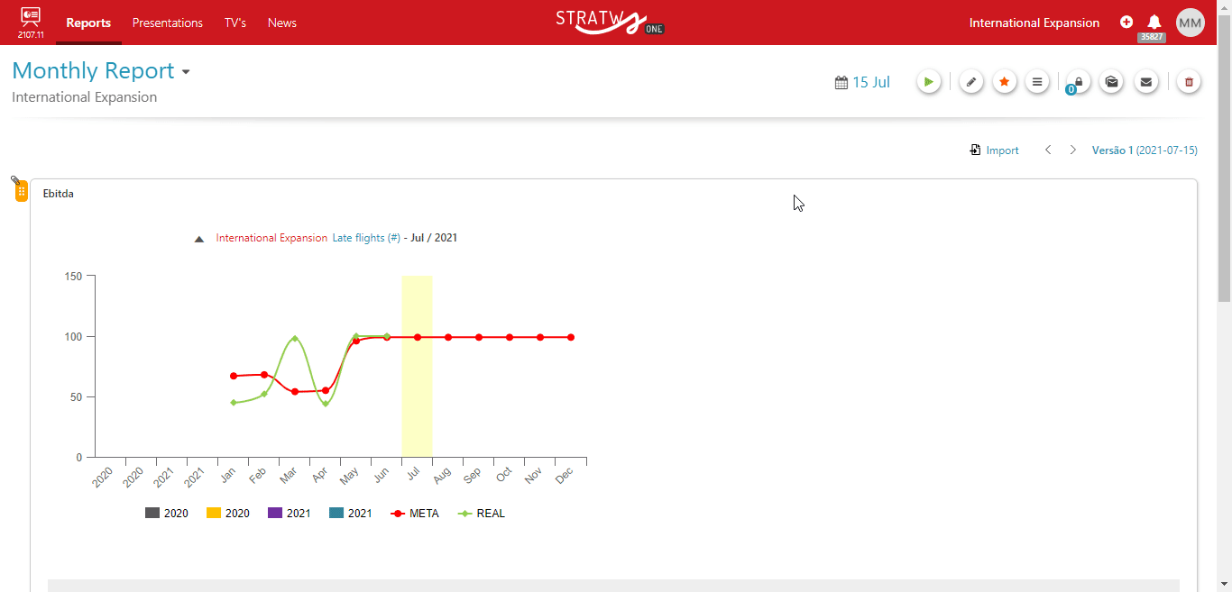The image size is (1232, 592).
Task: Open the Presentations tab
Action: (168, 23)
